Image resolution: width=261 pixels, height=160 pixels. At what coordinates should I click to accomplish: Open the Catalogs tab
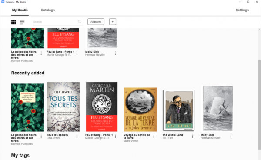[48, 10]
